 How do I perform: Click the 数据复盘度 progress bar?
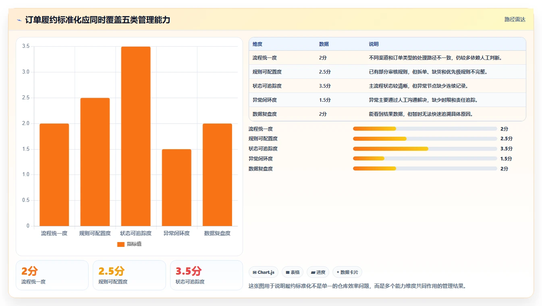[425, 168]
